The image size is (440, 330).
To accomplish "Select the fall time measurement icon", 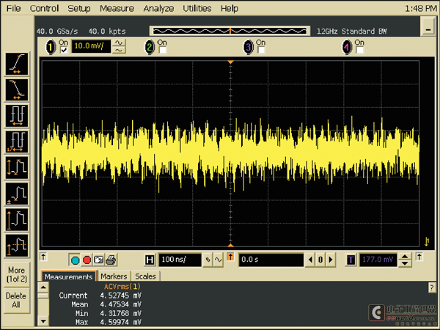I will (x=16, y=89).
